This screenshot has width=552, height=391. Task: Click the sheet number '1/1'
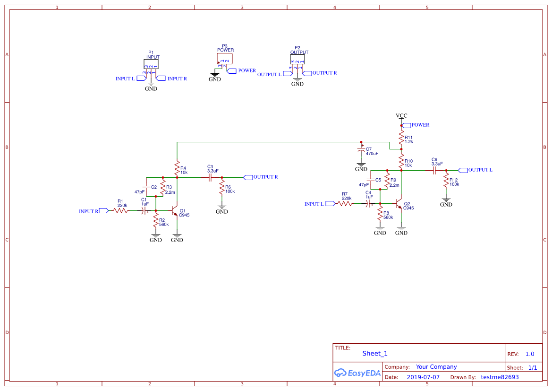[x=533, y=368]
